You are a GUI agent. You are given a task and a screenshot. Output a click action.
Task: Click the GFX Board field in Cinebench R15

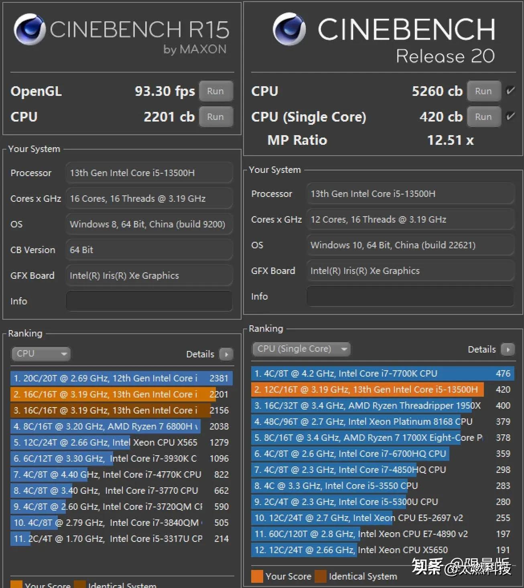click(x=149, y=276)
